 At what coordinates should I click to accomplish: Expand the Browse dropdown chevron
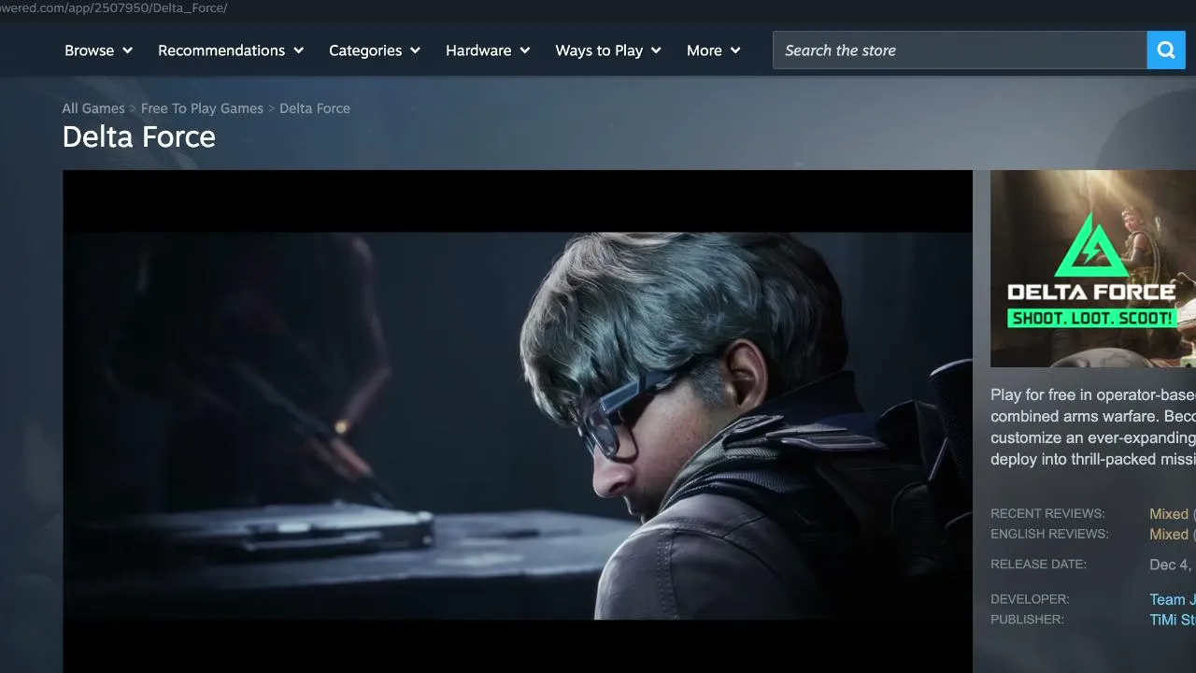tap(127, 50)
